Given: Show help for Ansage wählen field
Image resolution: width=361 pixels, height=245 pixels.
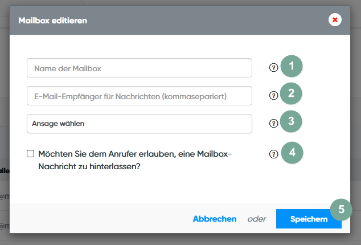Looking at the screenshot, I should click(x=273, y=123).
